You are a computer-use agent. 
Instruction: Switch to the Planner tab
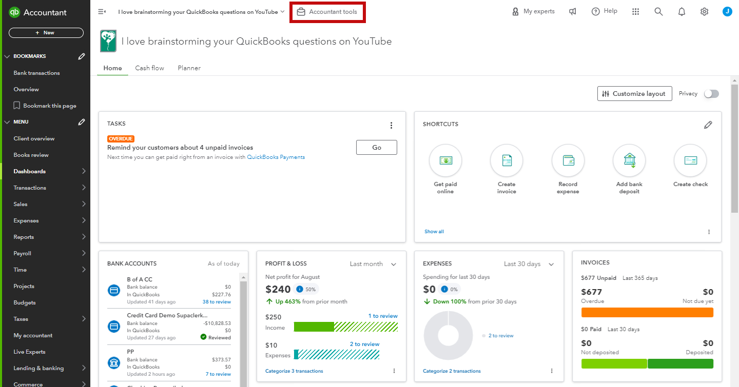point(189,68)
